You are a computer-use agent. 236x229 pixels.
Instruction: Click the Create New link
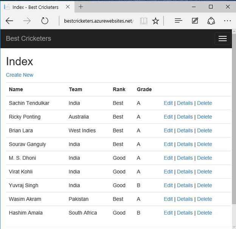point(20,75)
